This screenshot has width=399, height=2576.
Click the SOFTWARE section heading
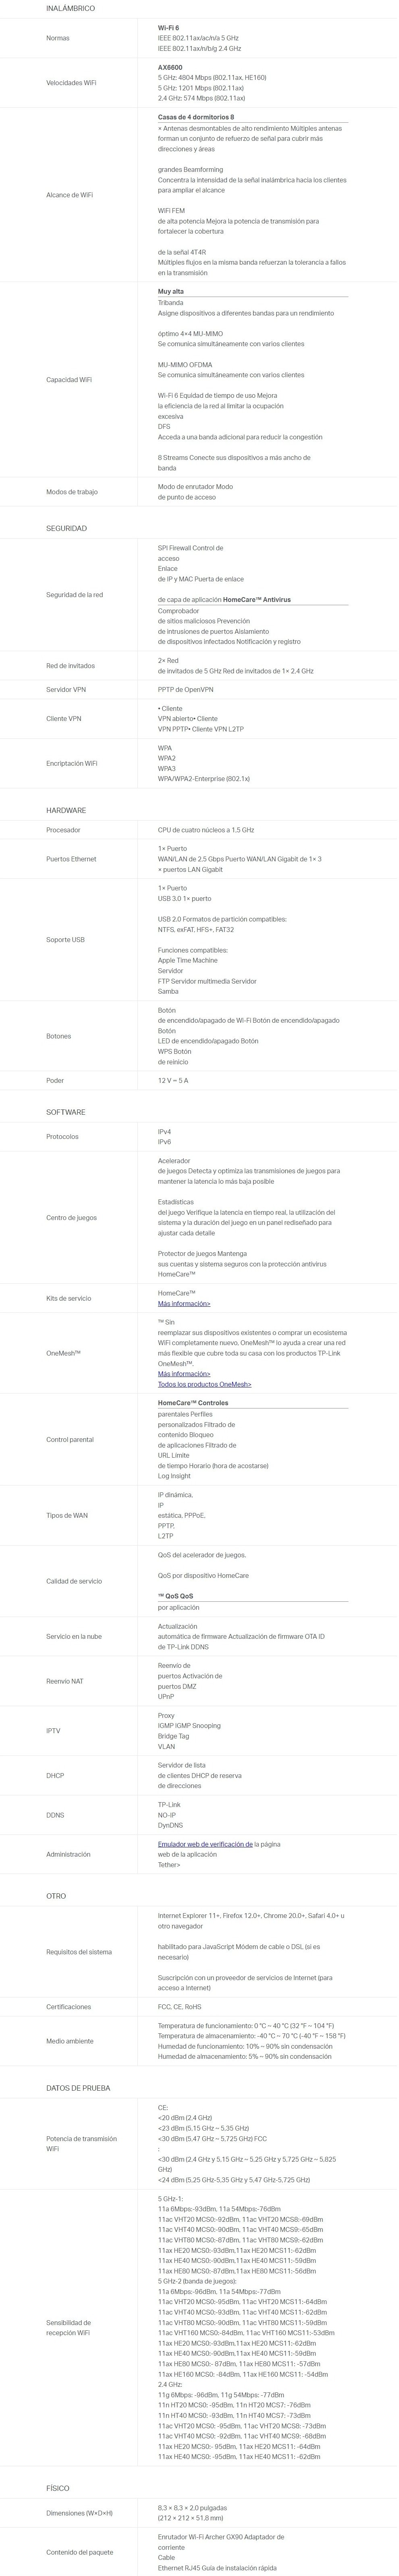coord(66,1112)
